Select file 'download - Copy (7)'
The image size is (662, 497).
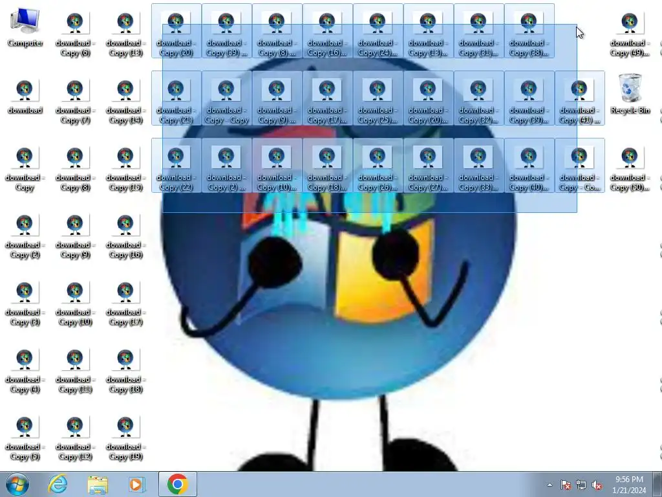75,102
